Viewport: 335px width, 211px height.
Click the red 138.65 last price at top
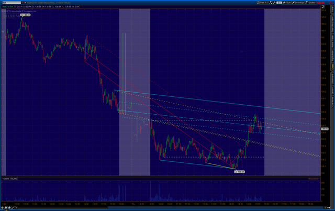(320, 3)
